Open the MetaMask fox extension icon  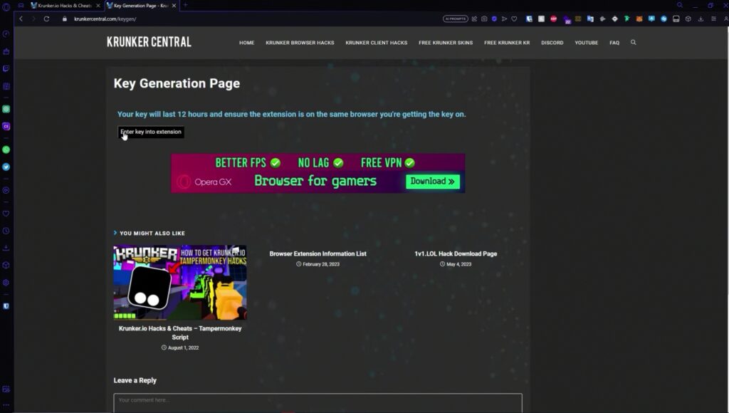click(639, 19)
